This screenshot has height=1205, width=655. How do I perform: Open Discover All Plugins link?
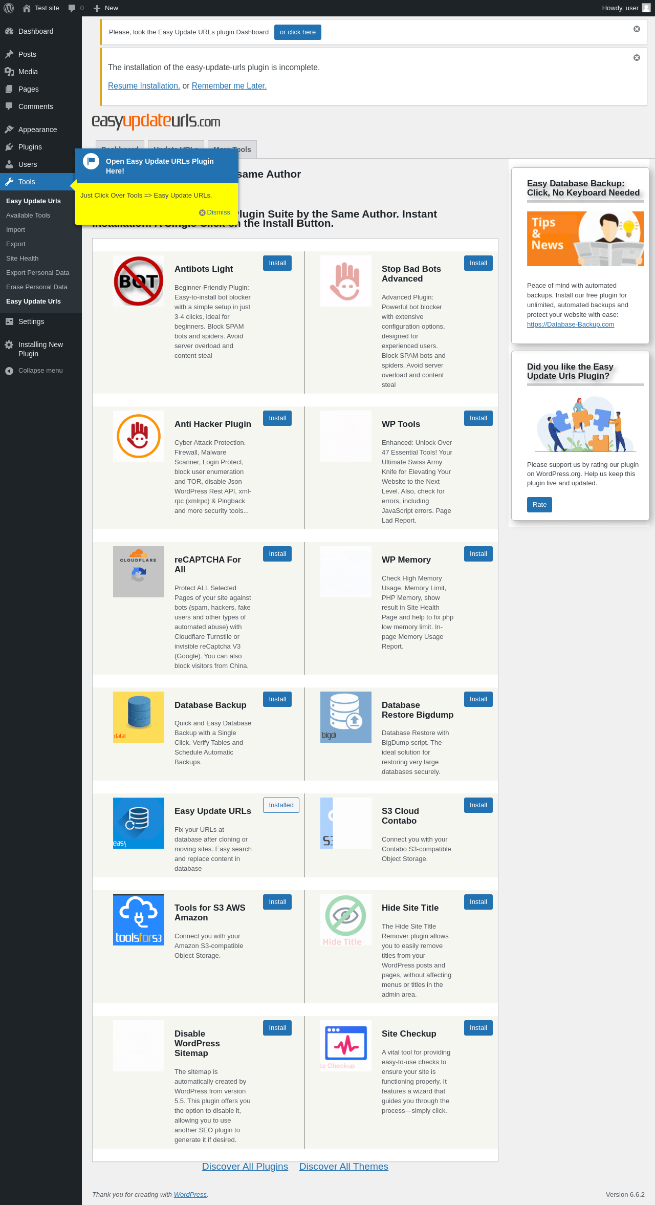[245, 1167]
